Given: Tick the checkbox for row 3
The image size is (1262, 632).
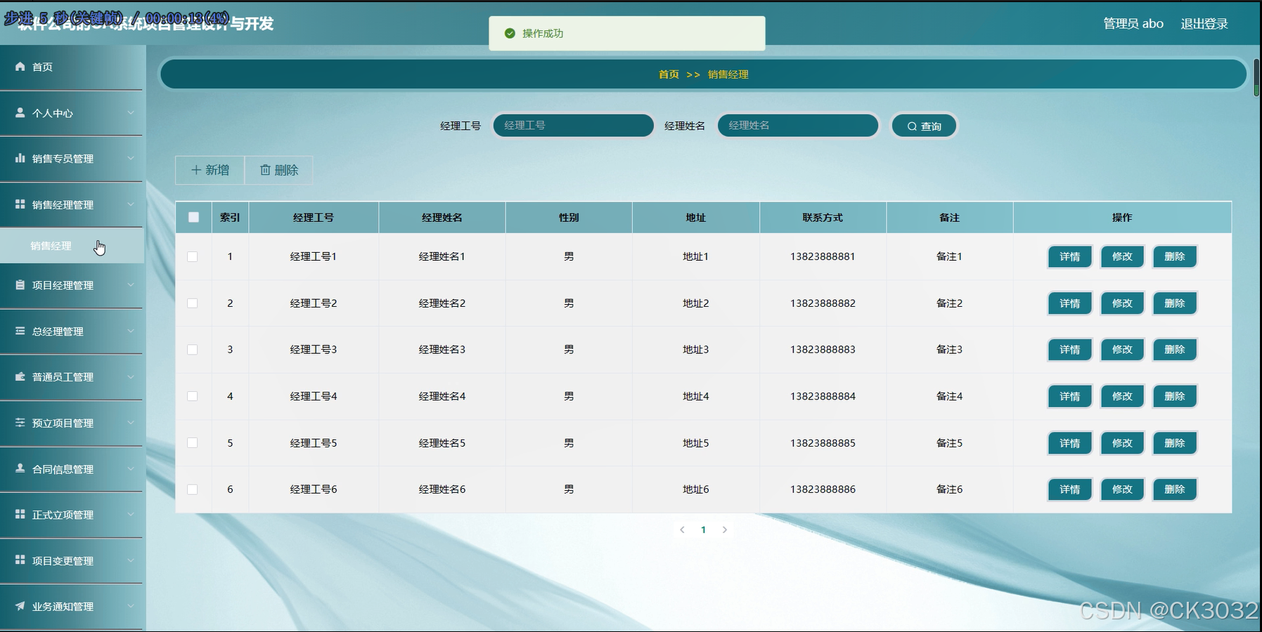Looking at the screenshot, I should (193, 350).
